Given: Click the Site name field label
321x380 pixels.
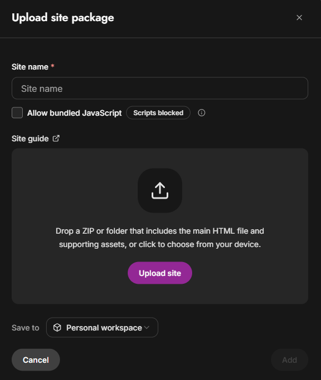Looking at the screenshot, I should click(30, 67).
